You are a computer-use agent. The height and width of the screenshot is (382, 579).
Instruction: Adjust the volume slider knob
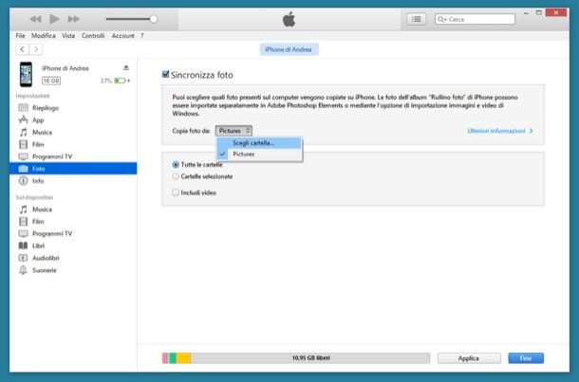[x=153, y=19]
